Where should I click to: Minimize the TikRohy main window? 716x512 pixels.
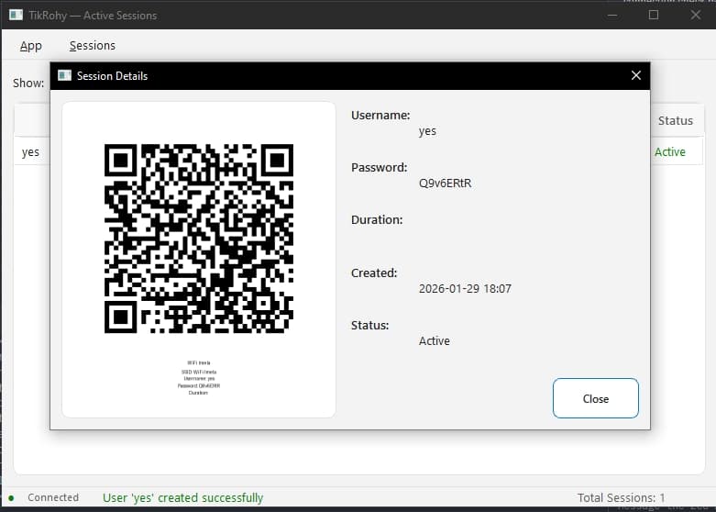pos(612,15)
